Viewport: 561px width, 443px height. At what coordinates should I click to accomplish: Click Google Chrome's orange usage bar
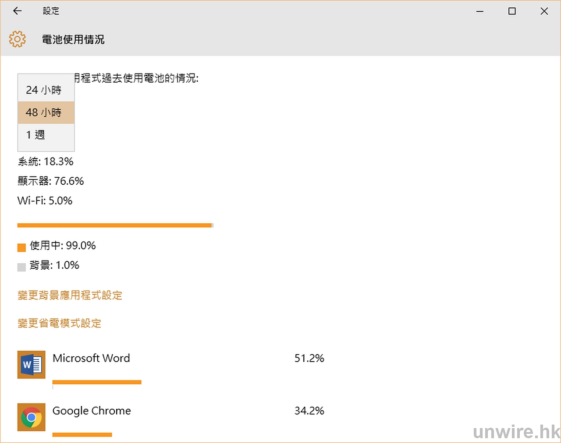82,435
